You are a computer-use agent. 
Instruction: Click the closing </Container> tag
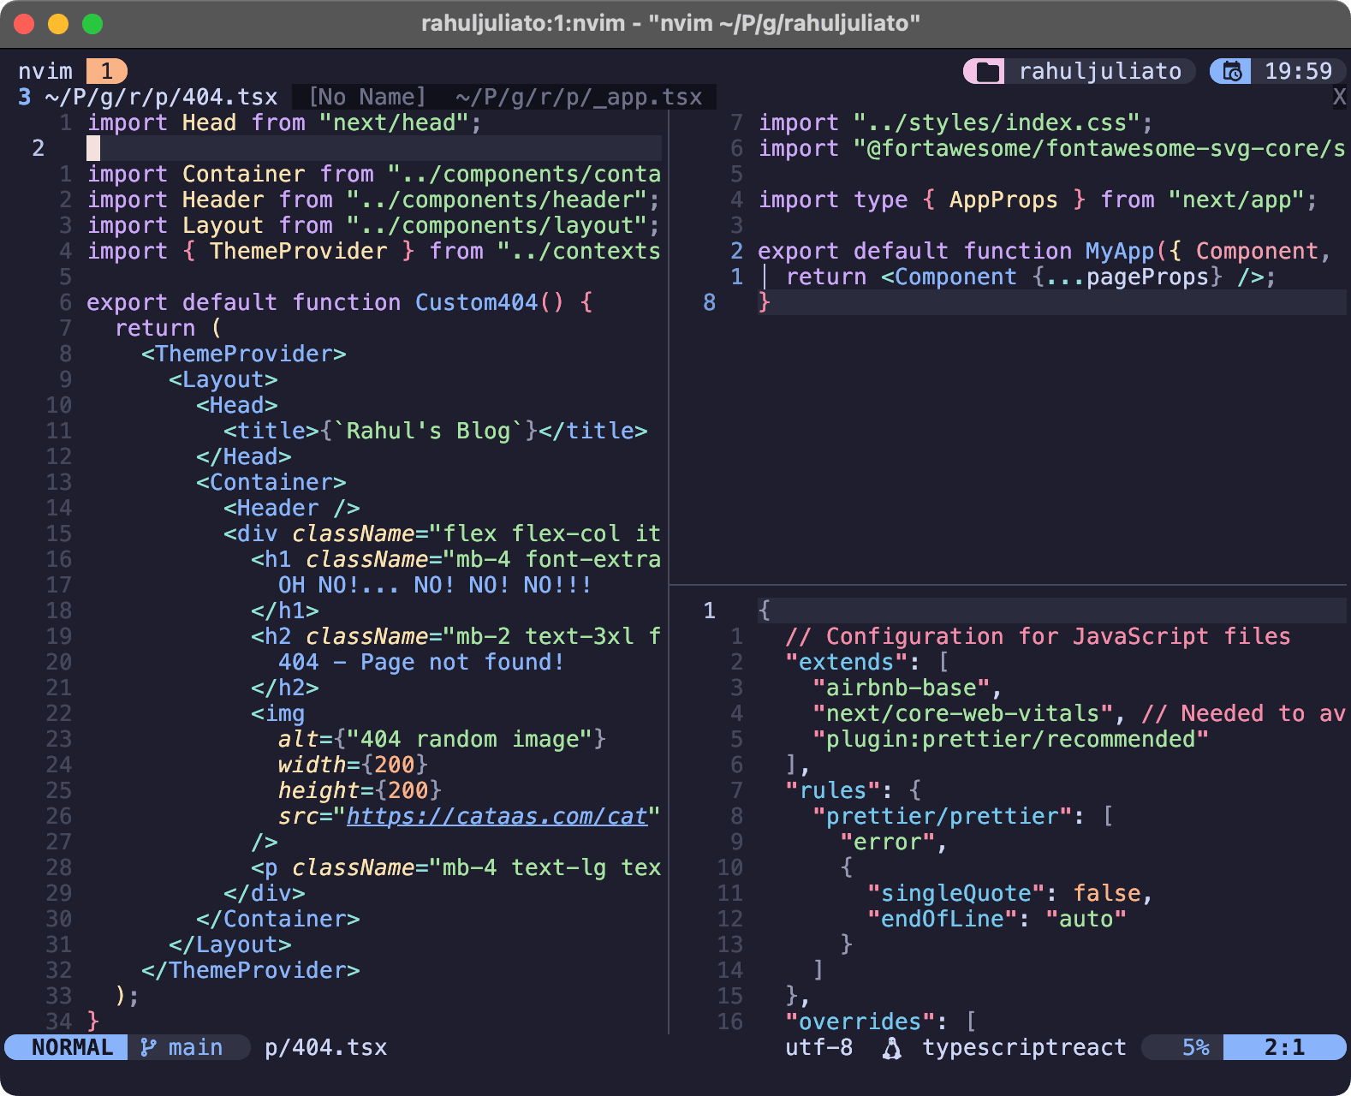click(278, 919)
